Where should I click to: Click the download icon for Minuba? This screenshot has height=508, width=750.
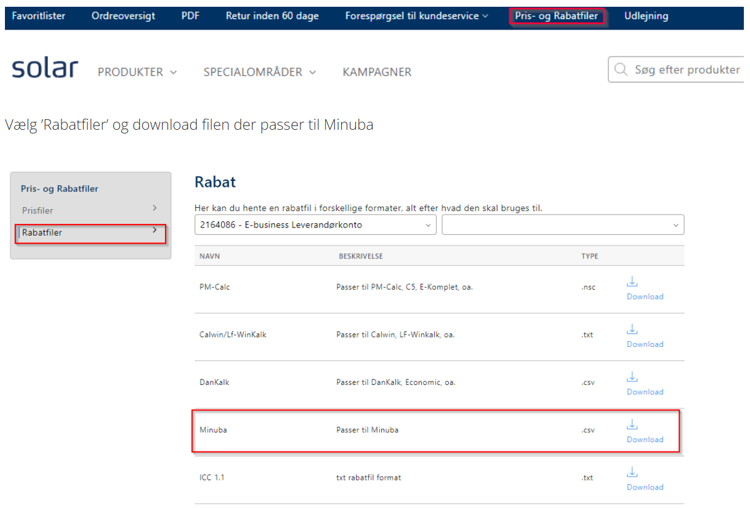[x=632, y=424]
